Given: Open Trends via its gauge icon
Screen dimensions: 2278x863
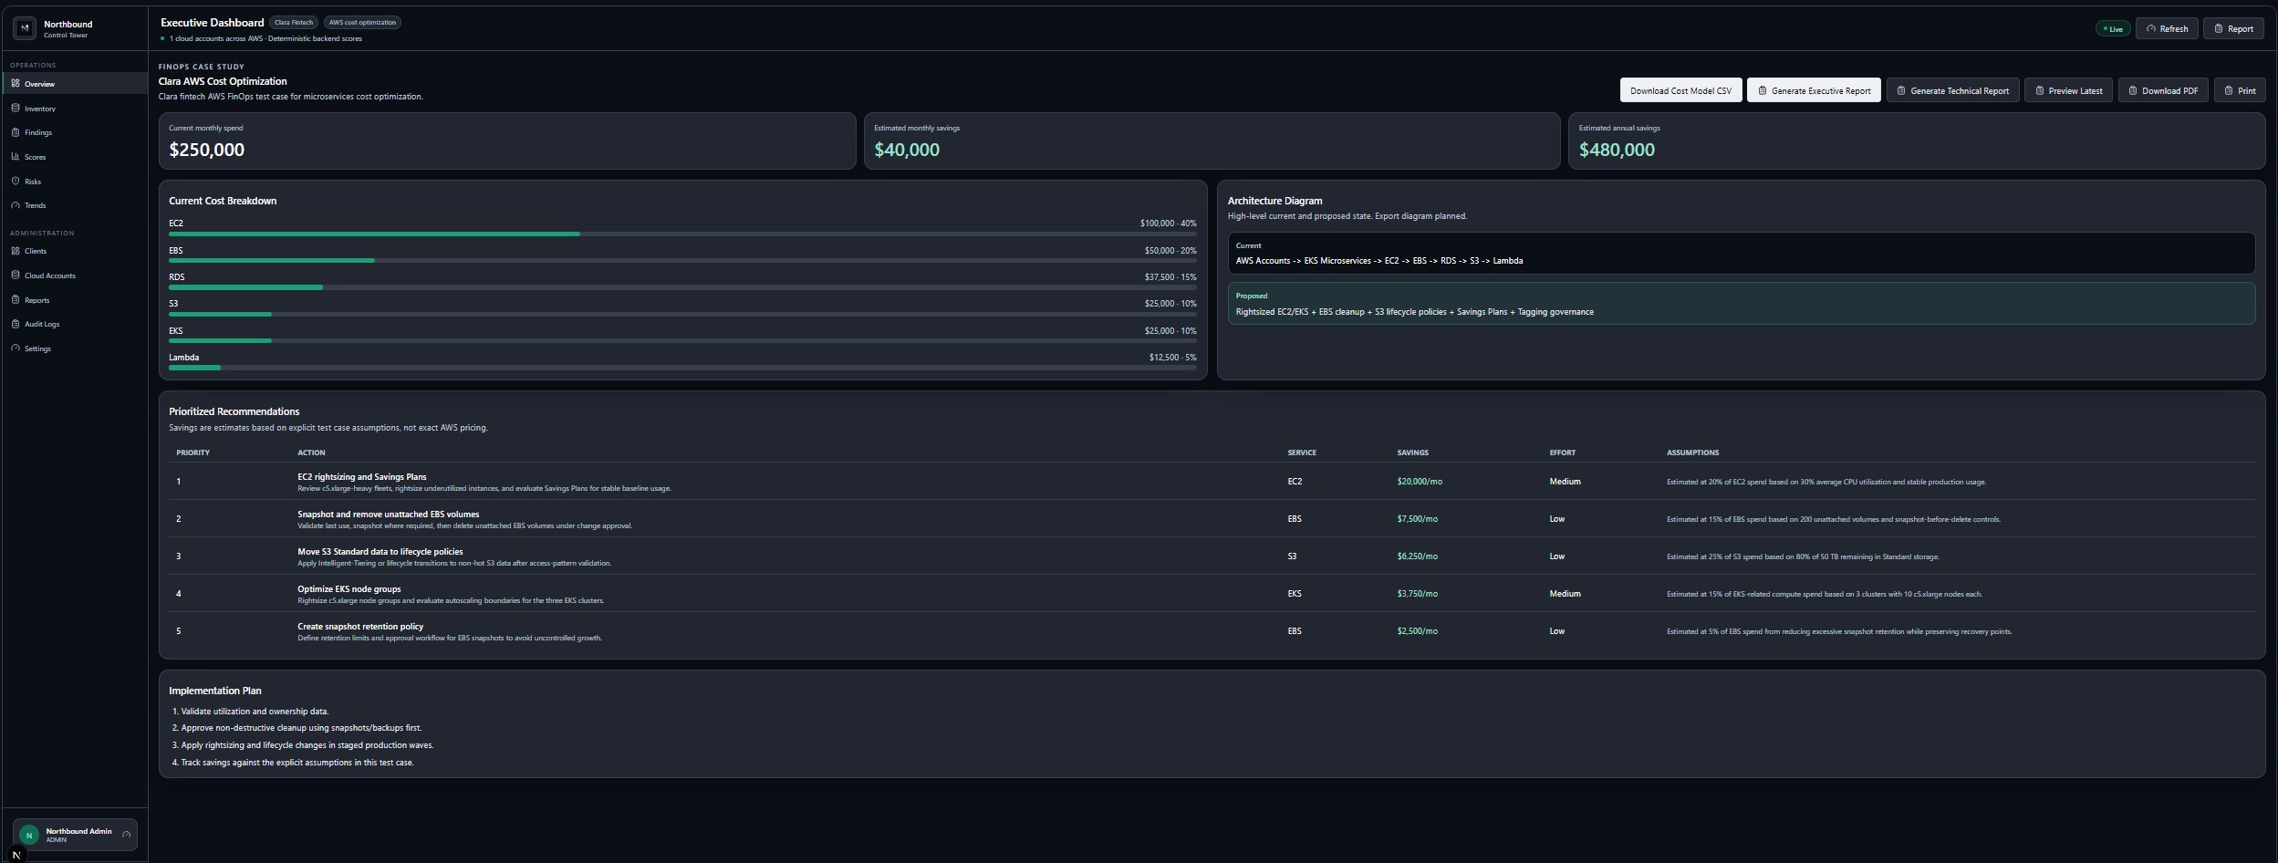Looking at the screenshot, I should point(16,205).
